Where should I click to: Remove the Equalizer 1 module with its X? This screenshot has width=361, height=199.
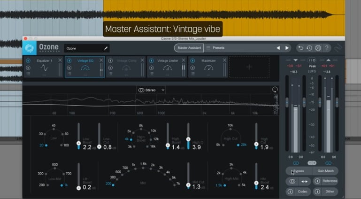(60, 60)
